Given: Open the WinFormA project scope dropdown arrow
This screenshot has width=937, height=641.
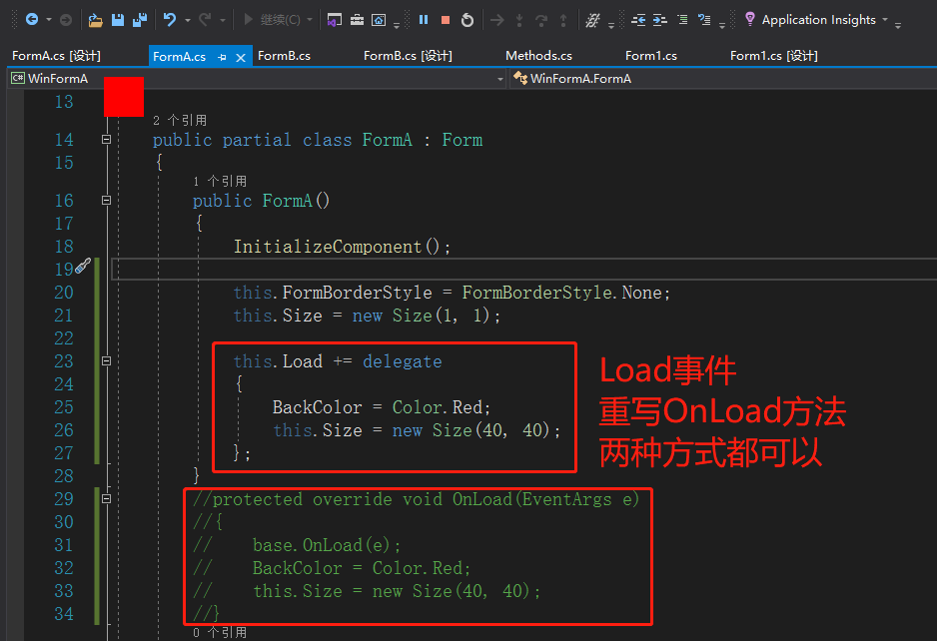Looking at the screenshot, I should click(x=500, y=79).
